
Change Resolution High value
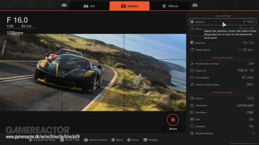tap(250, 112)
